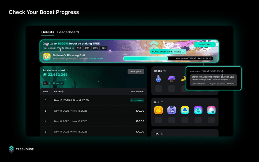Open the Leaderboard tab
The image size is (259, 162).
pyautogui.click(x=68, y=32)
